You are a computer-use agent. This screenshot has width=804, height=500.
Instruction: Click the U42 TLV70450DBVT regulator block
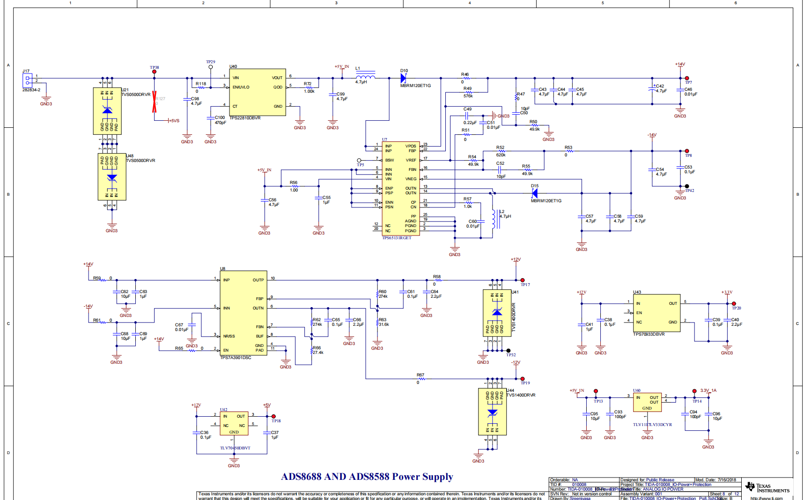(234, 423)
